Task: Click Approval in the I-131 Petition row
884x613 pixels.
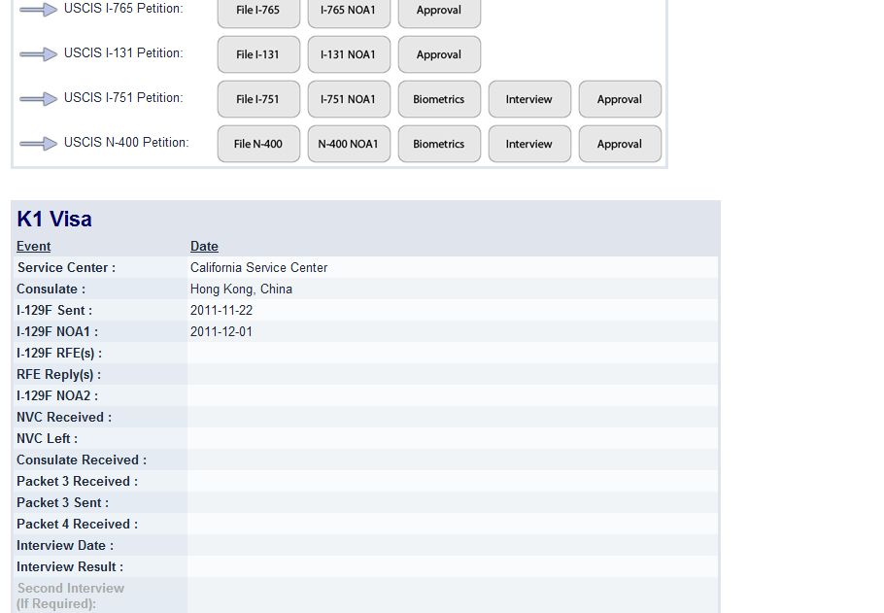Action: [x=439, y=54]
